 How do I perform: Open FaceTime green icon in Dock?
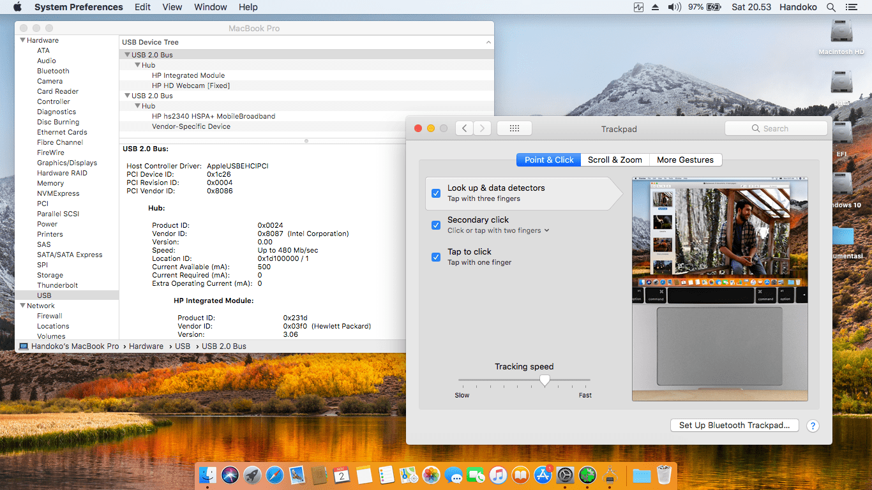[x=476, y=475]
